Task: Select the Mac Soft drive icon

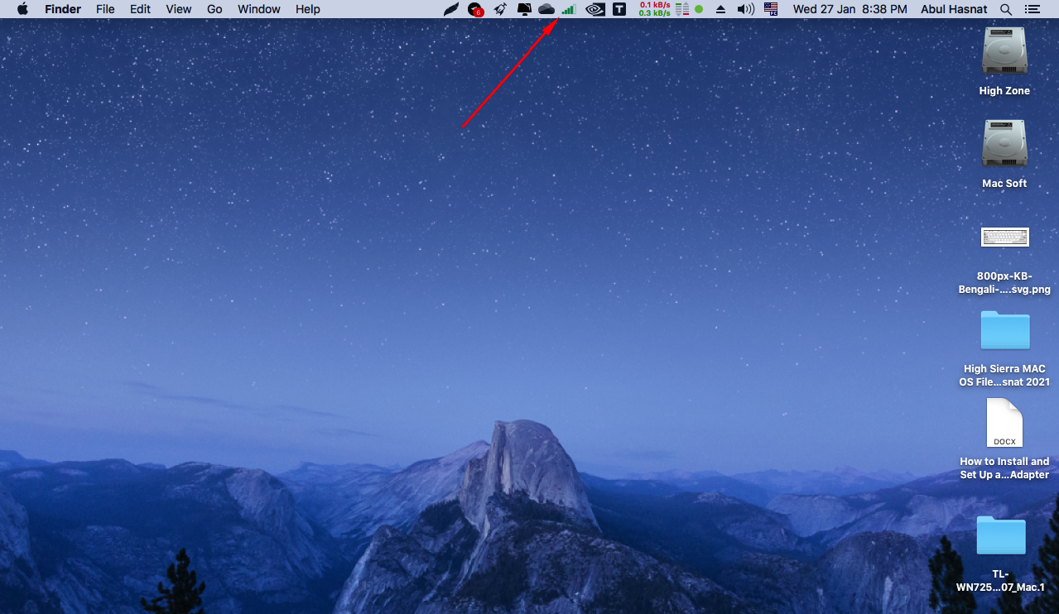Action: [1004, 144]
